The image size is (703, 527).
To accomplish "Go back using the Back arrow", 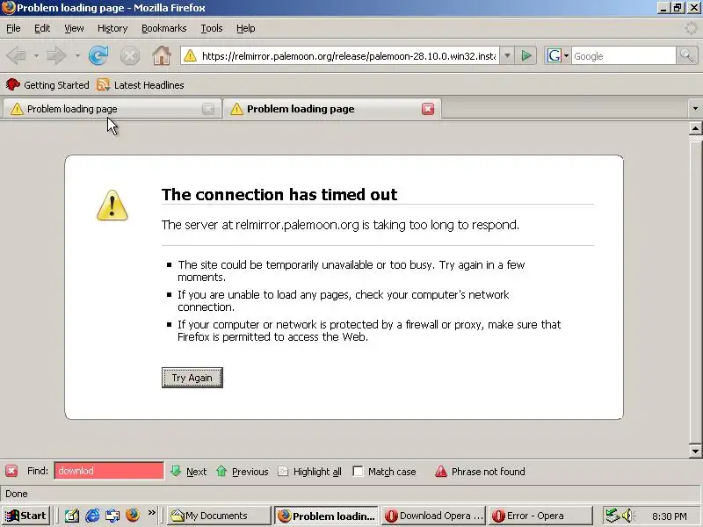I will click(x=17, y=56).
